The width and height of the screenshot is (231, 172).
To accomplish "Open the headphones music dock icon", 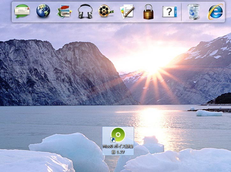I will 85,11.
